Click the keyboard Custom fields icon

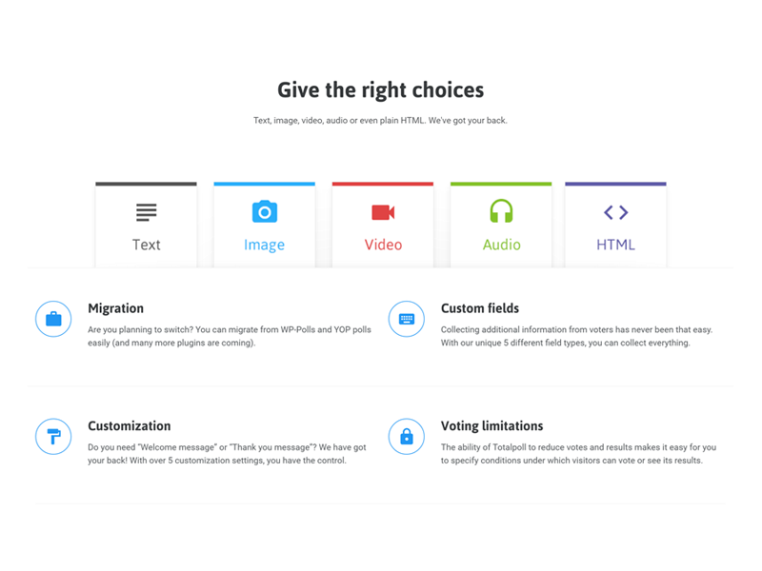(x=407, y=319)
